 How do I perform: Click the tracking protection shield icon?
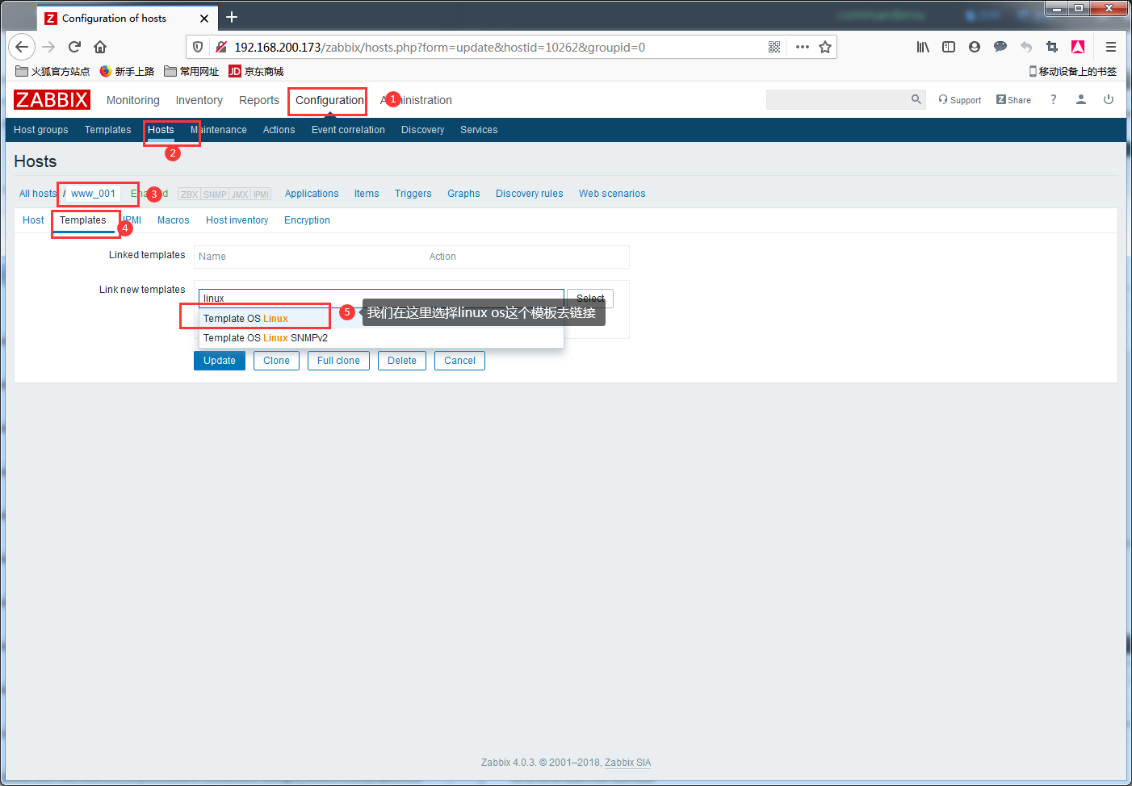pos(198,47)
